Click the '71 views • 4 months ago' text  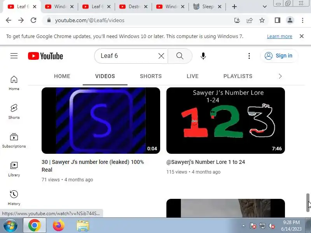[67, 180]
